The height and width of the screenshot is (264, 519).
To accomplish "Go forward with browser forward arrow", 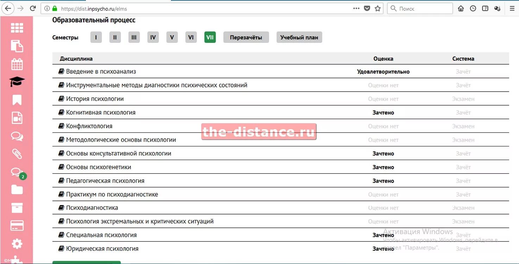I will click(21, 8).
